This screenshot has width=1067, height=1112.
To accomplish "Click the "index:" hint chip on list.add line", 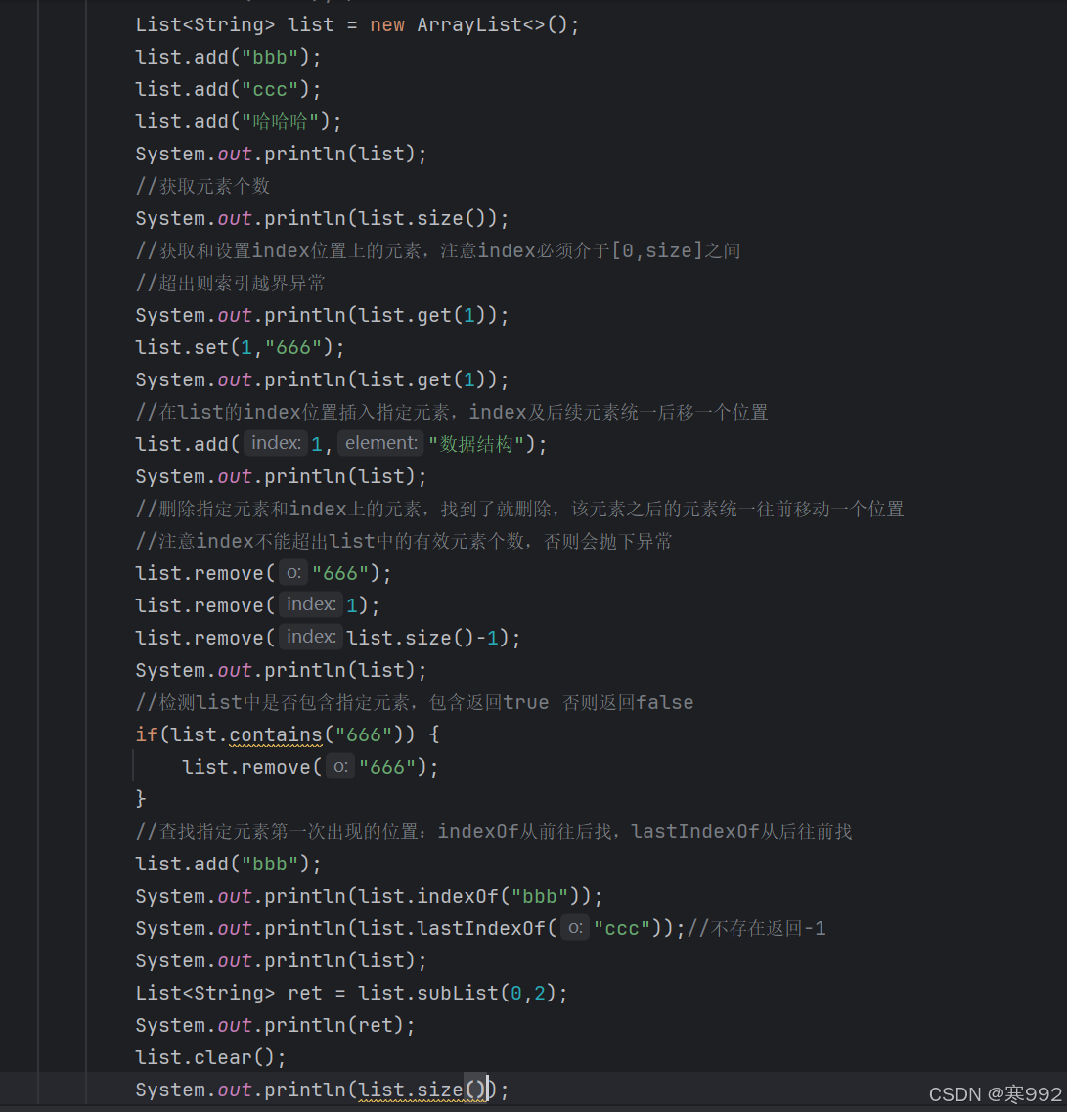I will click(x=275, y=442).
